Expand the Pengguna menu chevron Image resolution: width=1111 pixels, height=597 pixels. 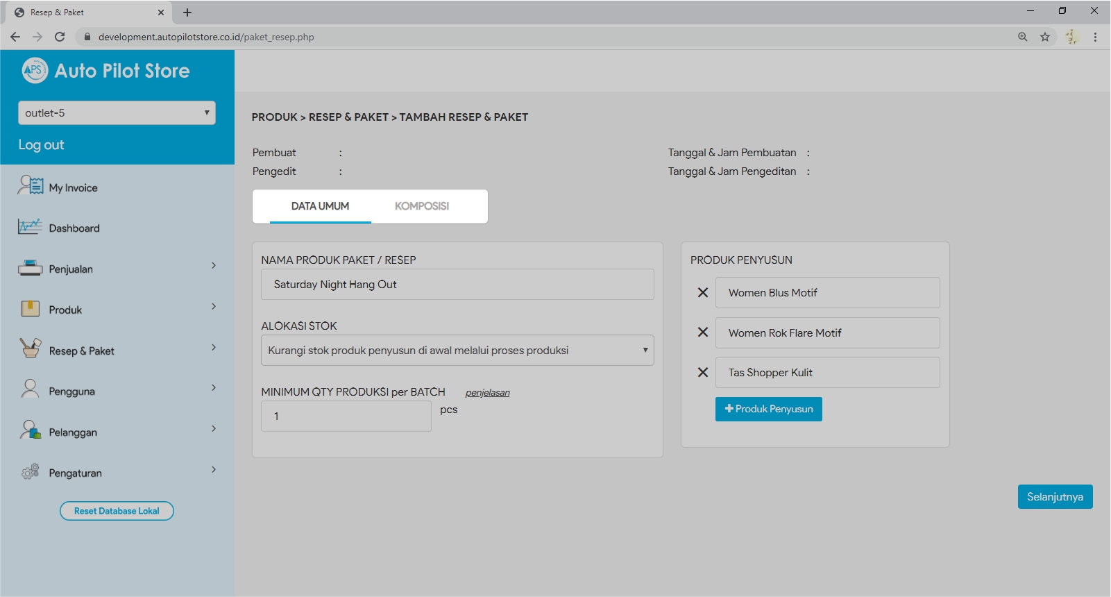214,388
